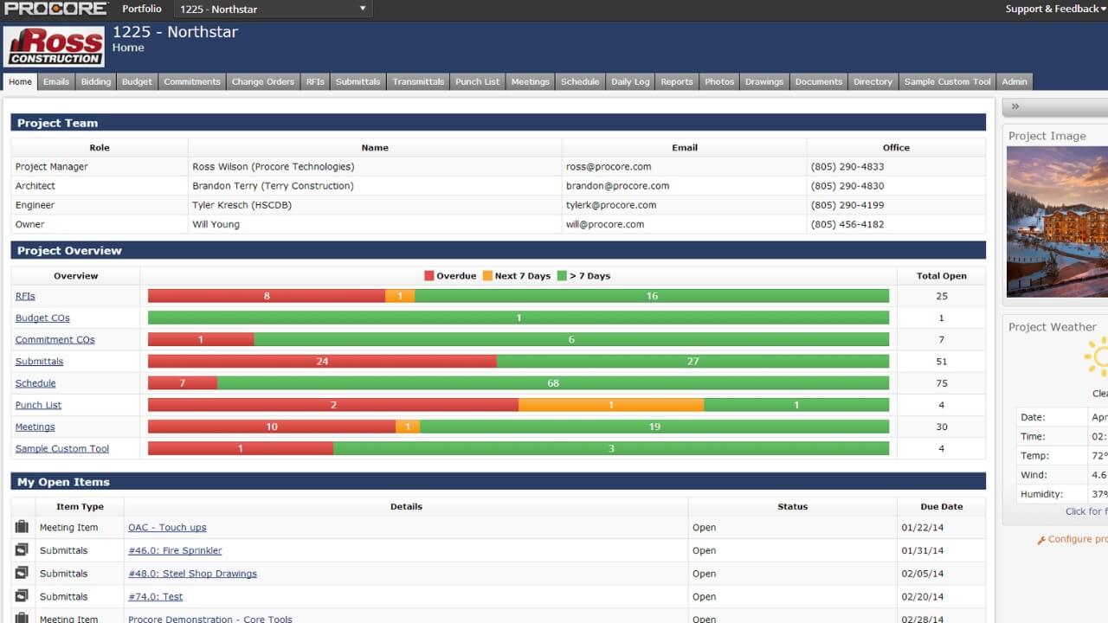Click the sunny weather icon
Screen dimensions: 1108x623
(x=1097, y=356)
